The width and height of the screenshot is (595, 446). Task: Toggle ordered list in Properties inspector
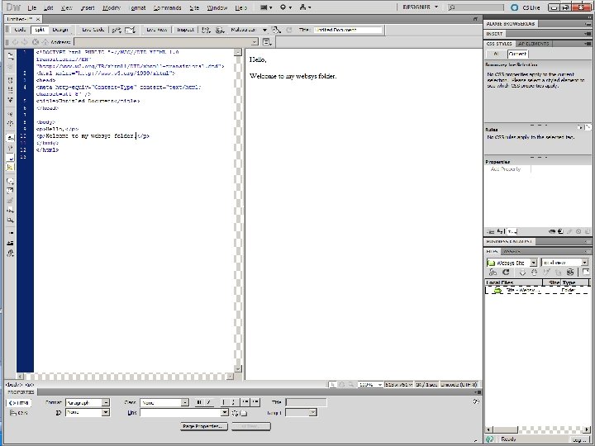click(233, 402)
